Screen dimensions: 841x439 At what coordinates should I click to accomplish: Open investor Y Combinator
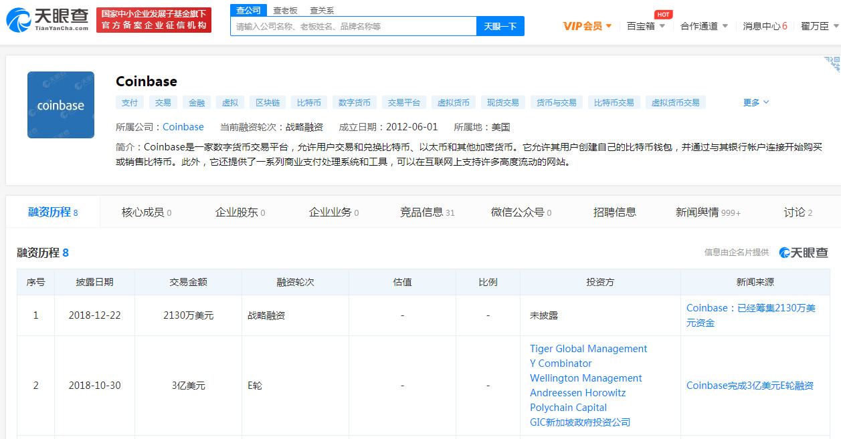561,363
